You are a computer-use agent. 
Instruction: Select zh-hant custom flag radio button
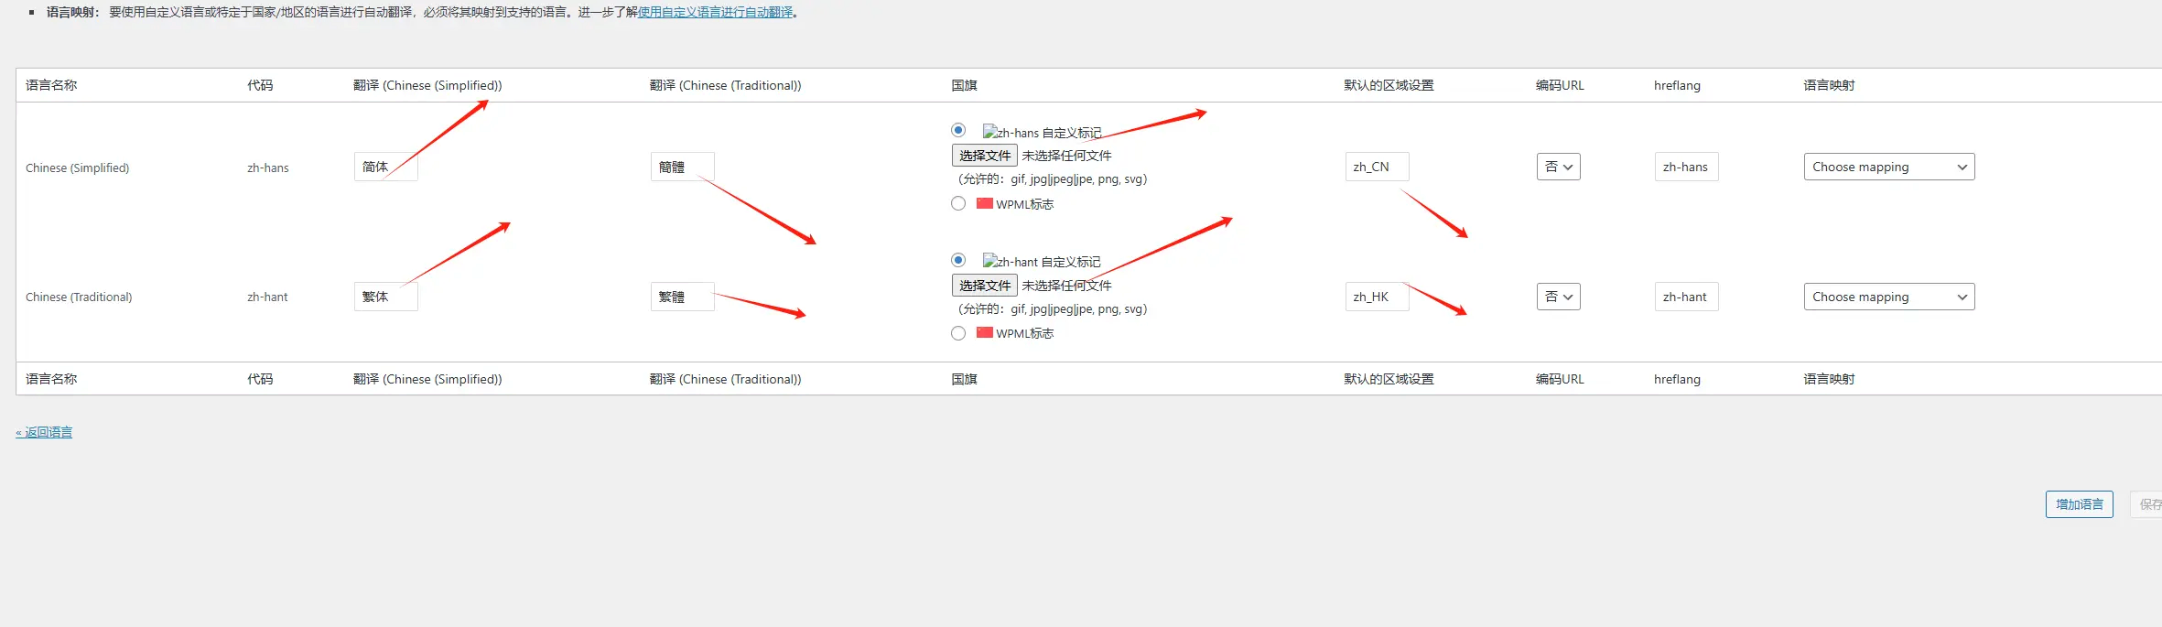pos(958,260)
